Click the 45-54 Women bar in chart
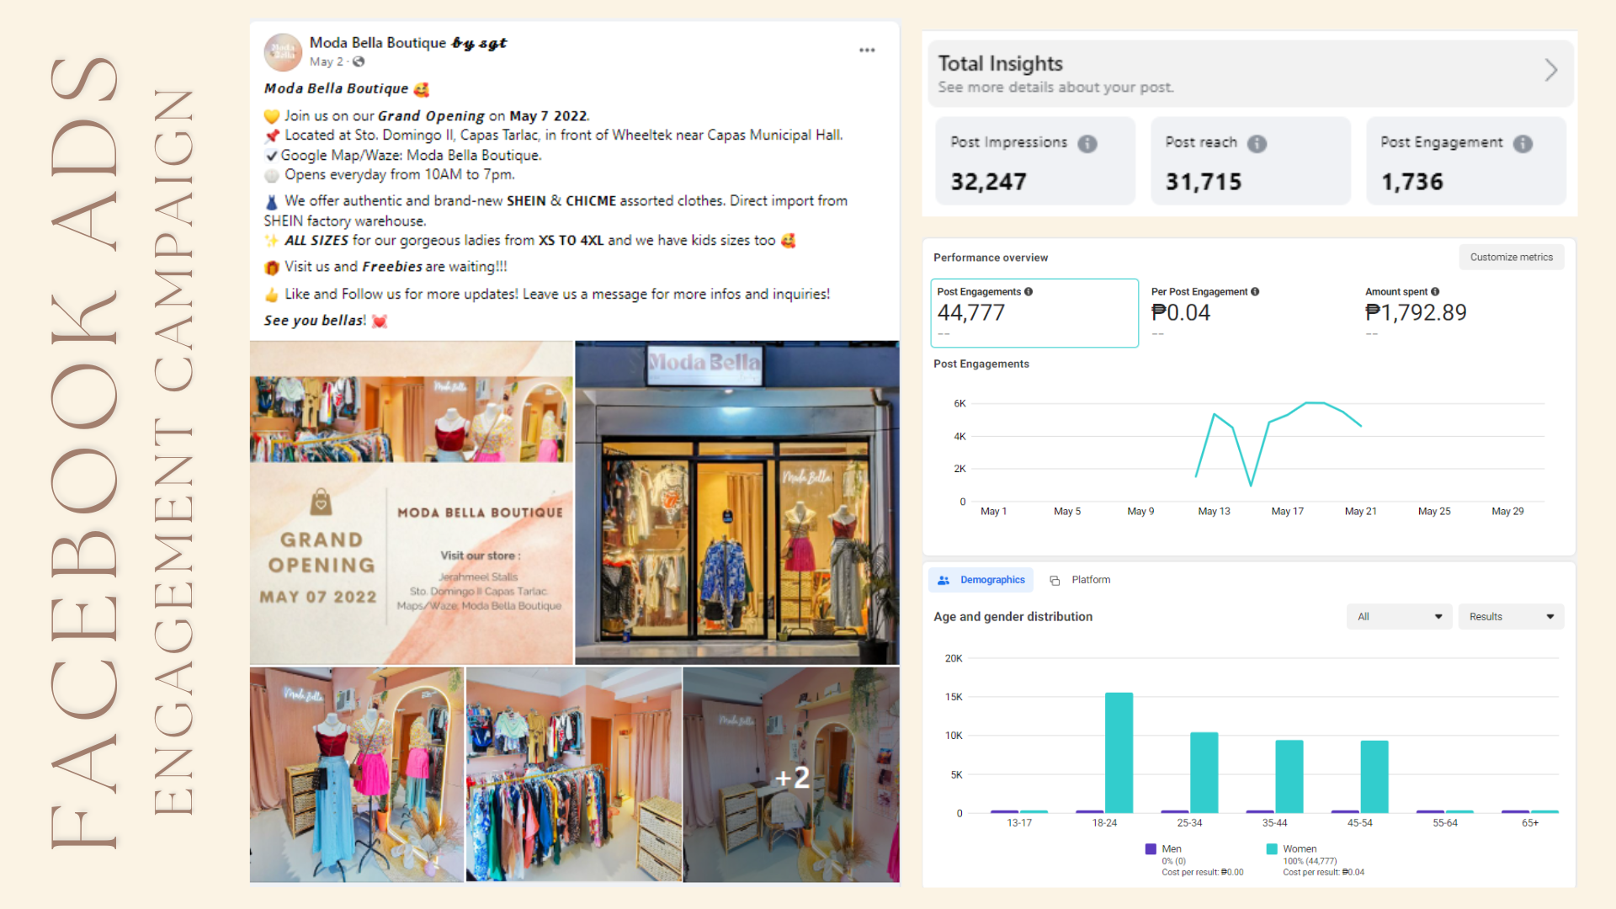Screen dimensions: 1616x909 pyautogui.click(x=1374, y=777)
